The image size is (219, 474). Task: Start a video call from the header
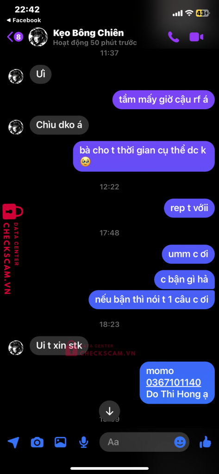pyautogui.click(x=196, y=37)
